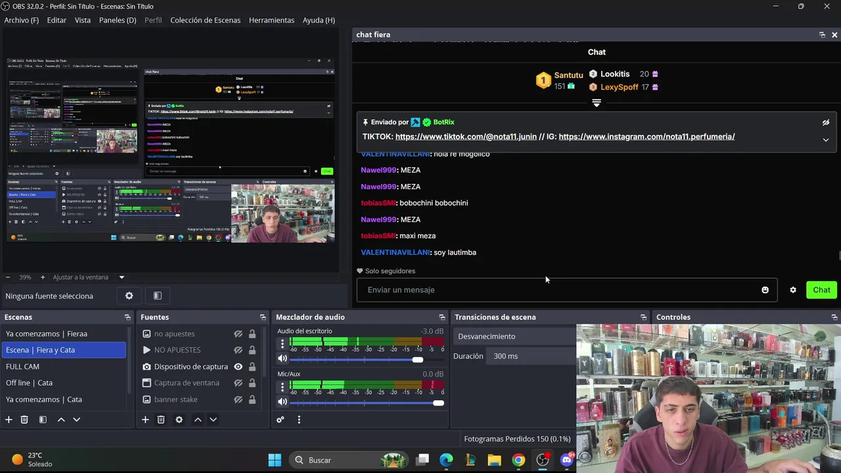Viewport: 841px width, 473px height.
Task: Open emoji picker in chat message box
Action: click(x=765, y=290)
